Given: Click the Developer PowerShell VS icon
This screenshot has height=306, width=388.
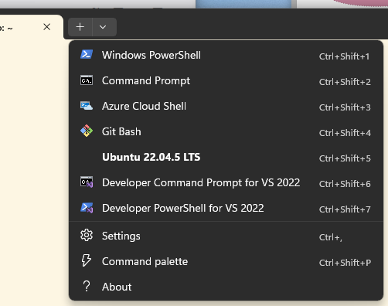Looking at the screenshot, I should click(x=87, y=208).
